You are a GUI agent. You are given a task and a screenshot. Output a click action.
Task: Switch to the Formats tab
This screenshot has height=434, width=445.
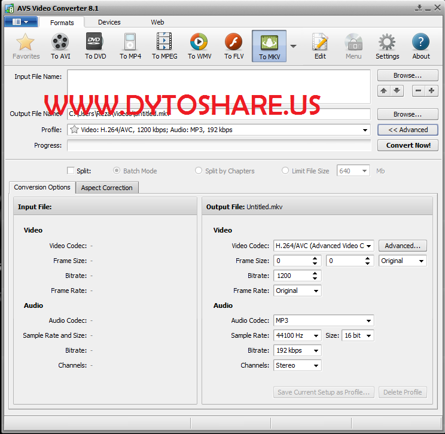62,22
